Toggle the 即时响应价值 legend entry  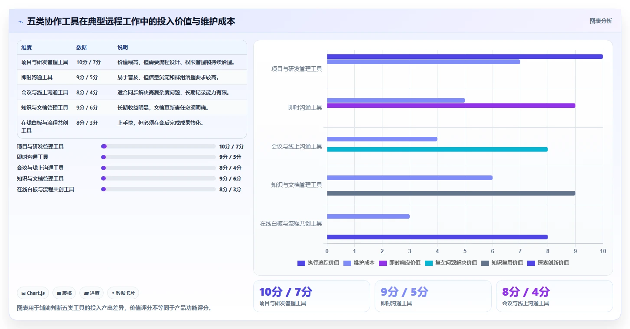(400, 263)
